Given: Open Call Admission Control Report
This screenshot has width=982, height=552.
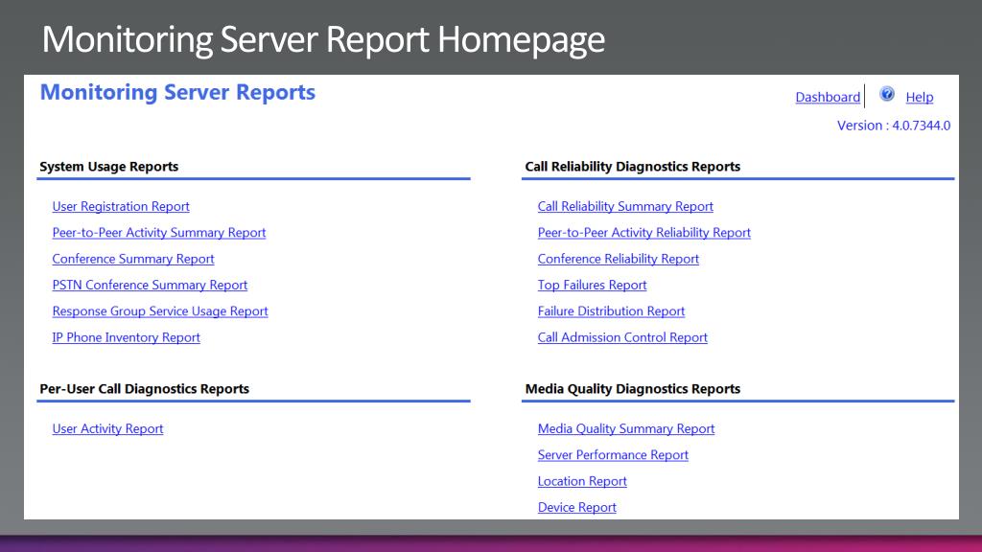Looking at the screenshot, I should (x=622, y=338).
